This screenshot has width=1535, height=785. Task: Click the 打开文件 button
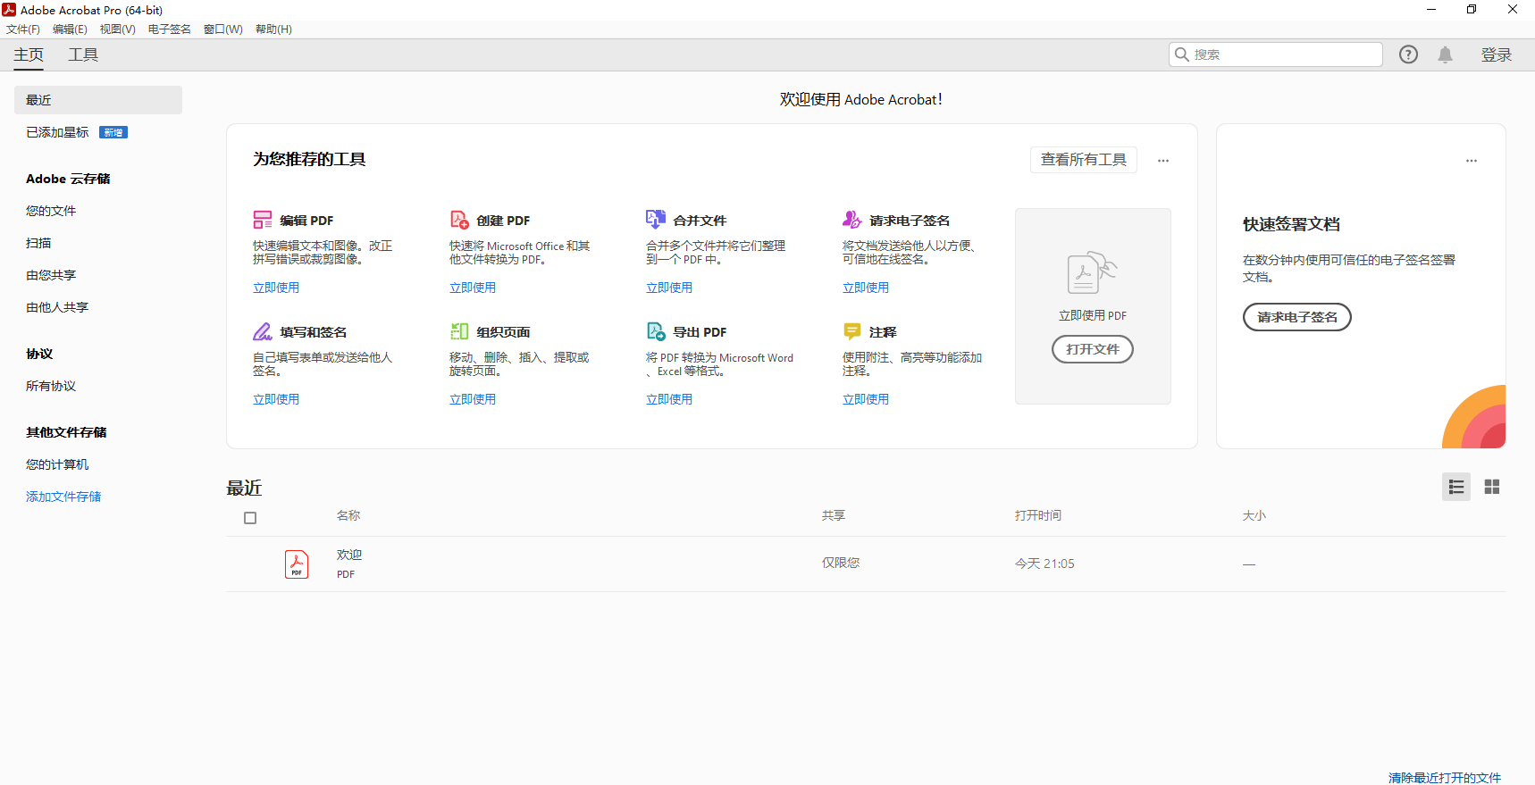pyautogui.click(x=1093, y=349)
